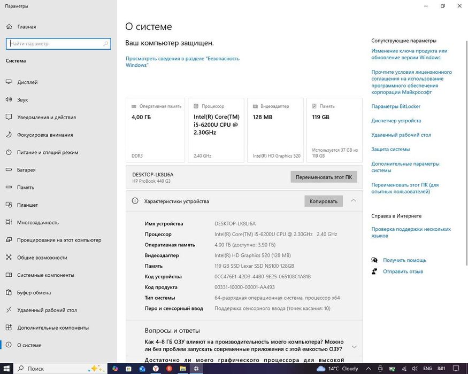Open Дополнительные параметры системы link

405,167
